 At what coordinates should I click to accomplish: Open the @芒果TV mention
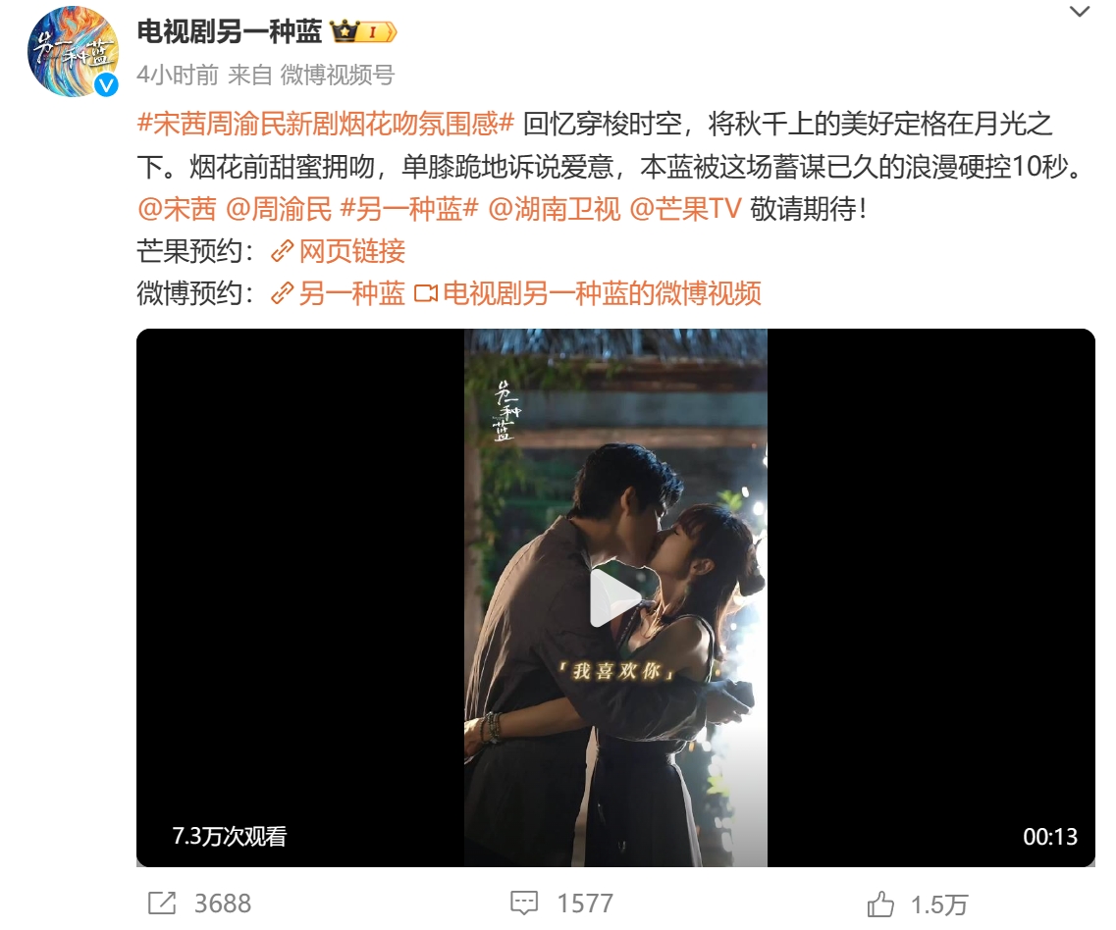[686, 209]
